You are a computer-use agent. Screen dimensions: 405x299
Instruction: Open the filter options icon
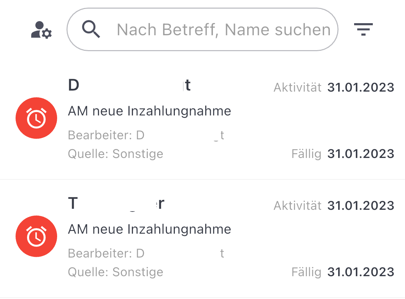coord(363,29)
